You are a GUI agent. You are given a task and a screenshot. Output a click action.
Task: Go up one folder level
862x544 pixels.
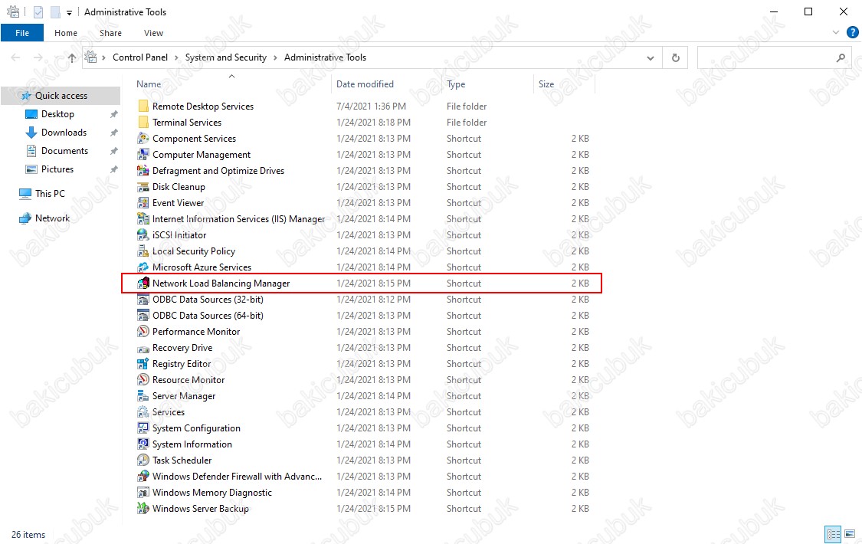pyautogui.click(x=71, y=57)
